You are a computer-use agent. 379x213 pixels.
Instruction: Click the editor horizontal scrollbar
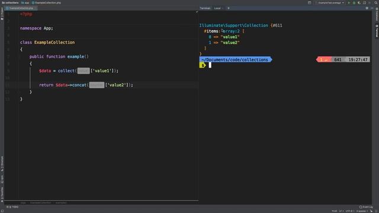[x=101, y=200]
